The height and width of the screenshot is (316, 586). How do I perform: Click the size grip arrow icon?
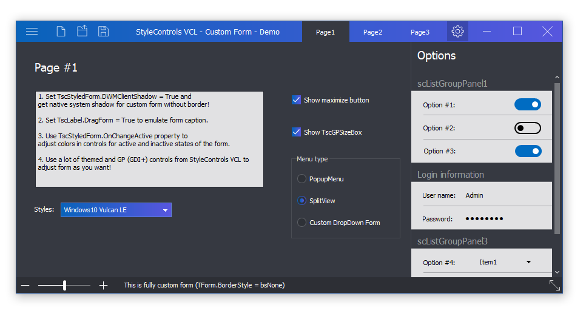click(x=554, y=286)
